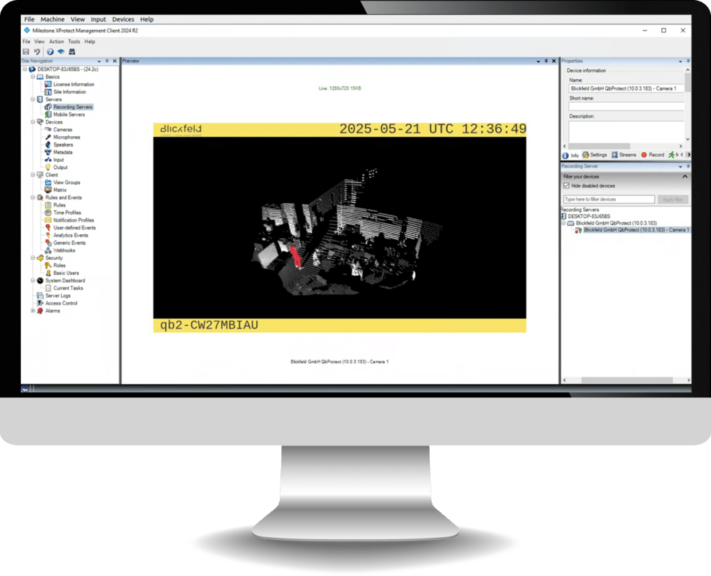Image resolution: width=711 pixels, height=576 pixels.
Task: Collapse the System Dashboard node
Action: pyautogui.click(x=33, y=281)
